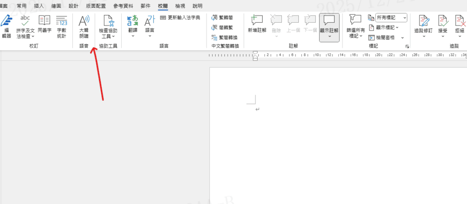Switch to the 插入 tab
Viewport: 467px width, 204px height.
tap(39, 6)
